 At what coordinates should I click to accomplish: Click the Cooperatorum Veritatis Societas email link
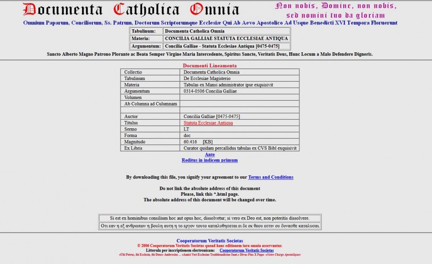coord(246,251)
